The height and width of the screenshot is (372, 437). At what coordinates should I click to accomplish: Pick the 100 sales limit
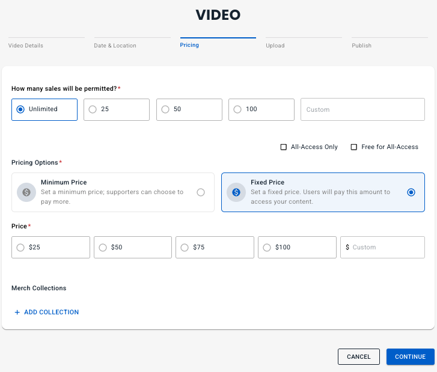[x=237, y=109]
